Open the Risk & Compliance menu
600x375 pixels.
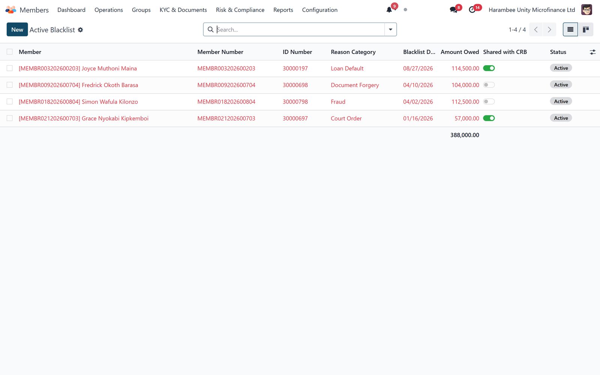point(240,10)
